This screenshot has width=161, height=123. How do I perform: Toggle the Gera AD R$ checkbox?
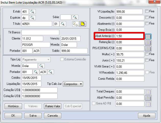94,103
